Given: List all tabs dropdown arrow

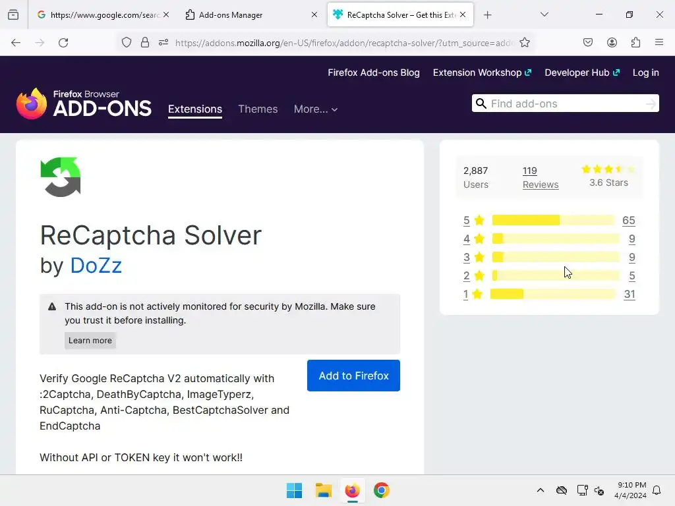Looking at the screenshot, I should click(x=544, y=14).
